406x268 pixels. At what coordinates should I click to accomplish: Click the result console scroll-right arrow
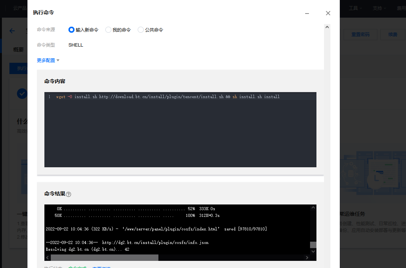pos(307,257)
